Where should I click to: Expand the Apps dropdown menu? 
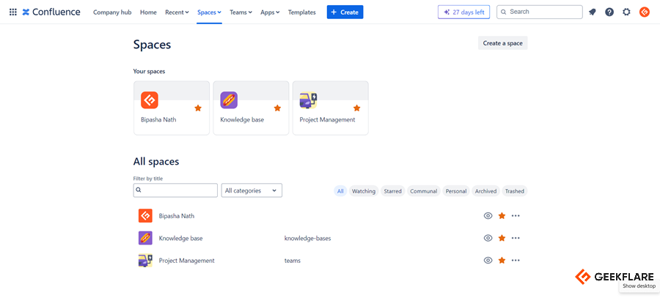[270, 12]
